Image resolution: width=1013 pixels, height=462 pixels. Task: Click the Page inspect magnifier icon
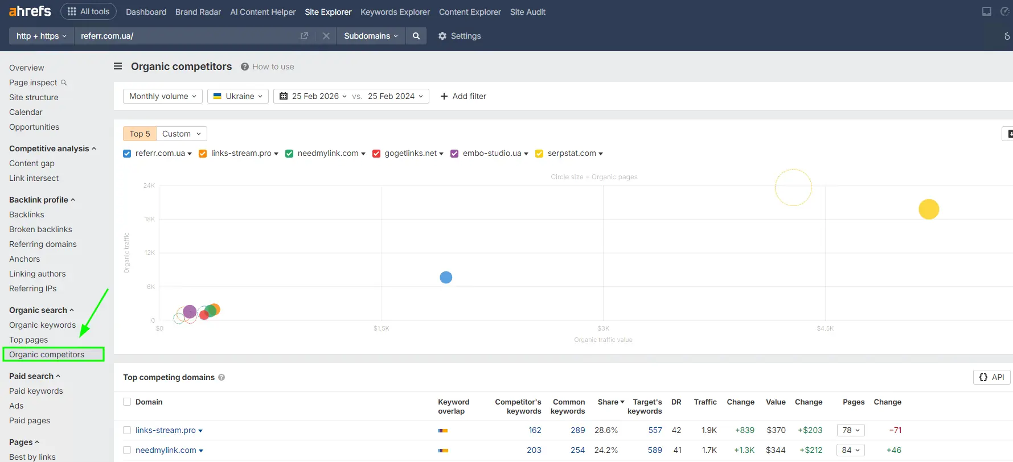pyautogui.click(x=64, y=82)
